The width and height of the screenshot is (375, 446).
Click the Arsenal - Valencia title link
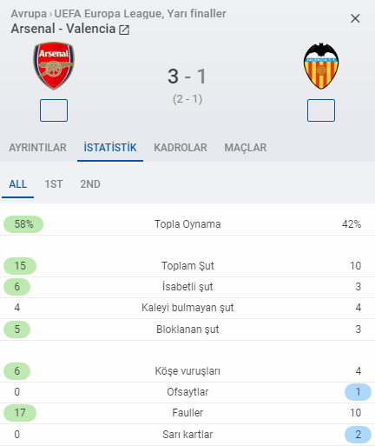63,29
